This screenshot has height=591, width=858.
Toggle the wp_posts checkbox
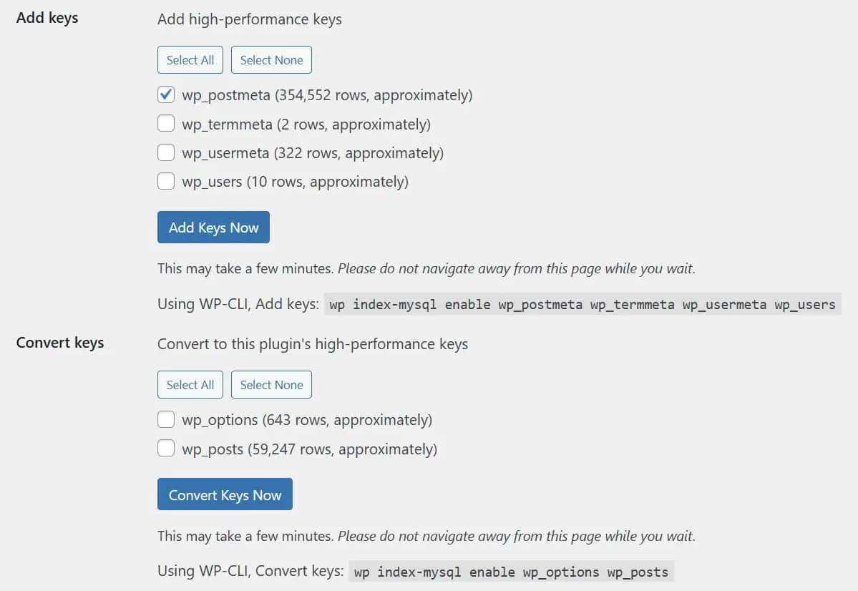click(166, 449)
